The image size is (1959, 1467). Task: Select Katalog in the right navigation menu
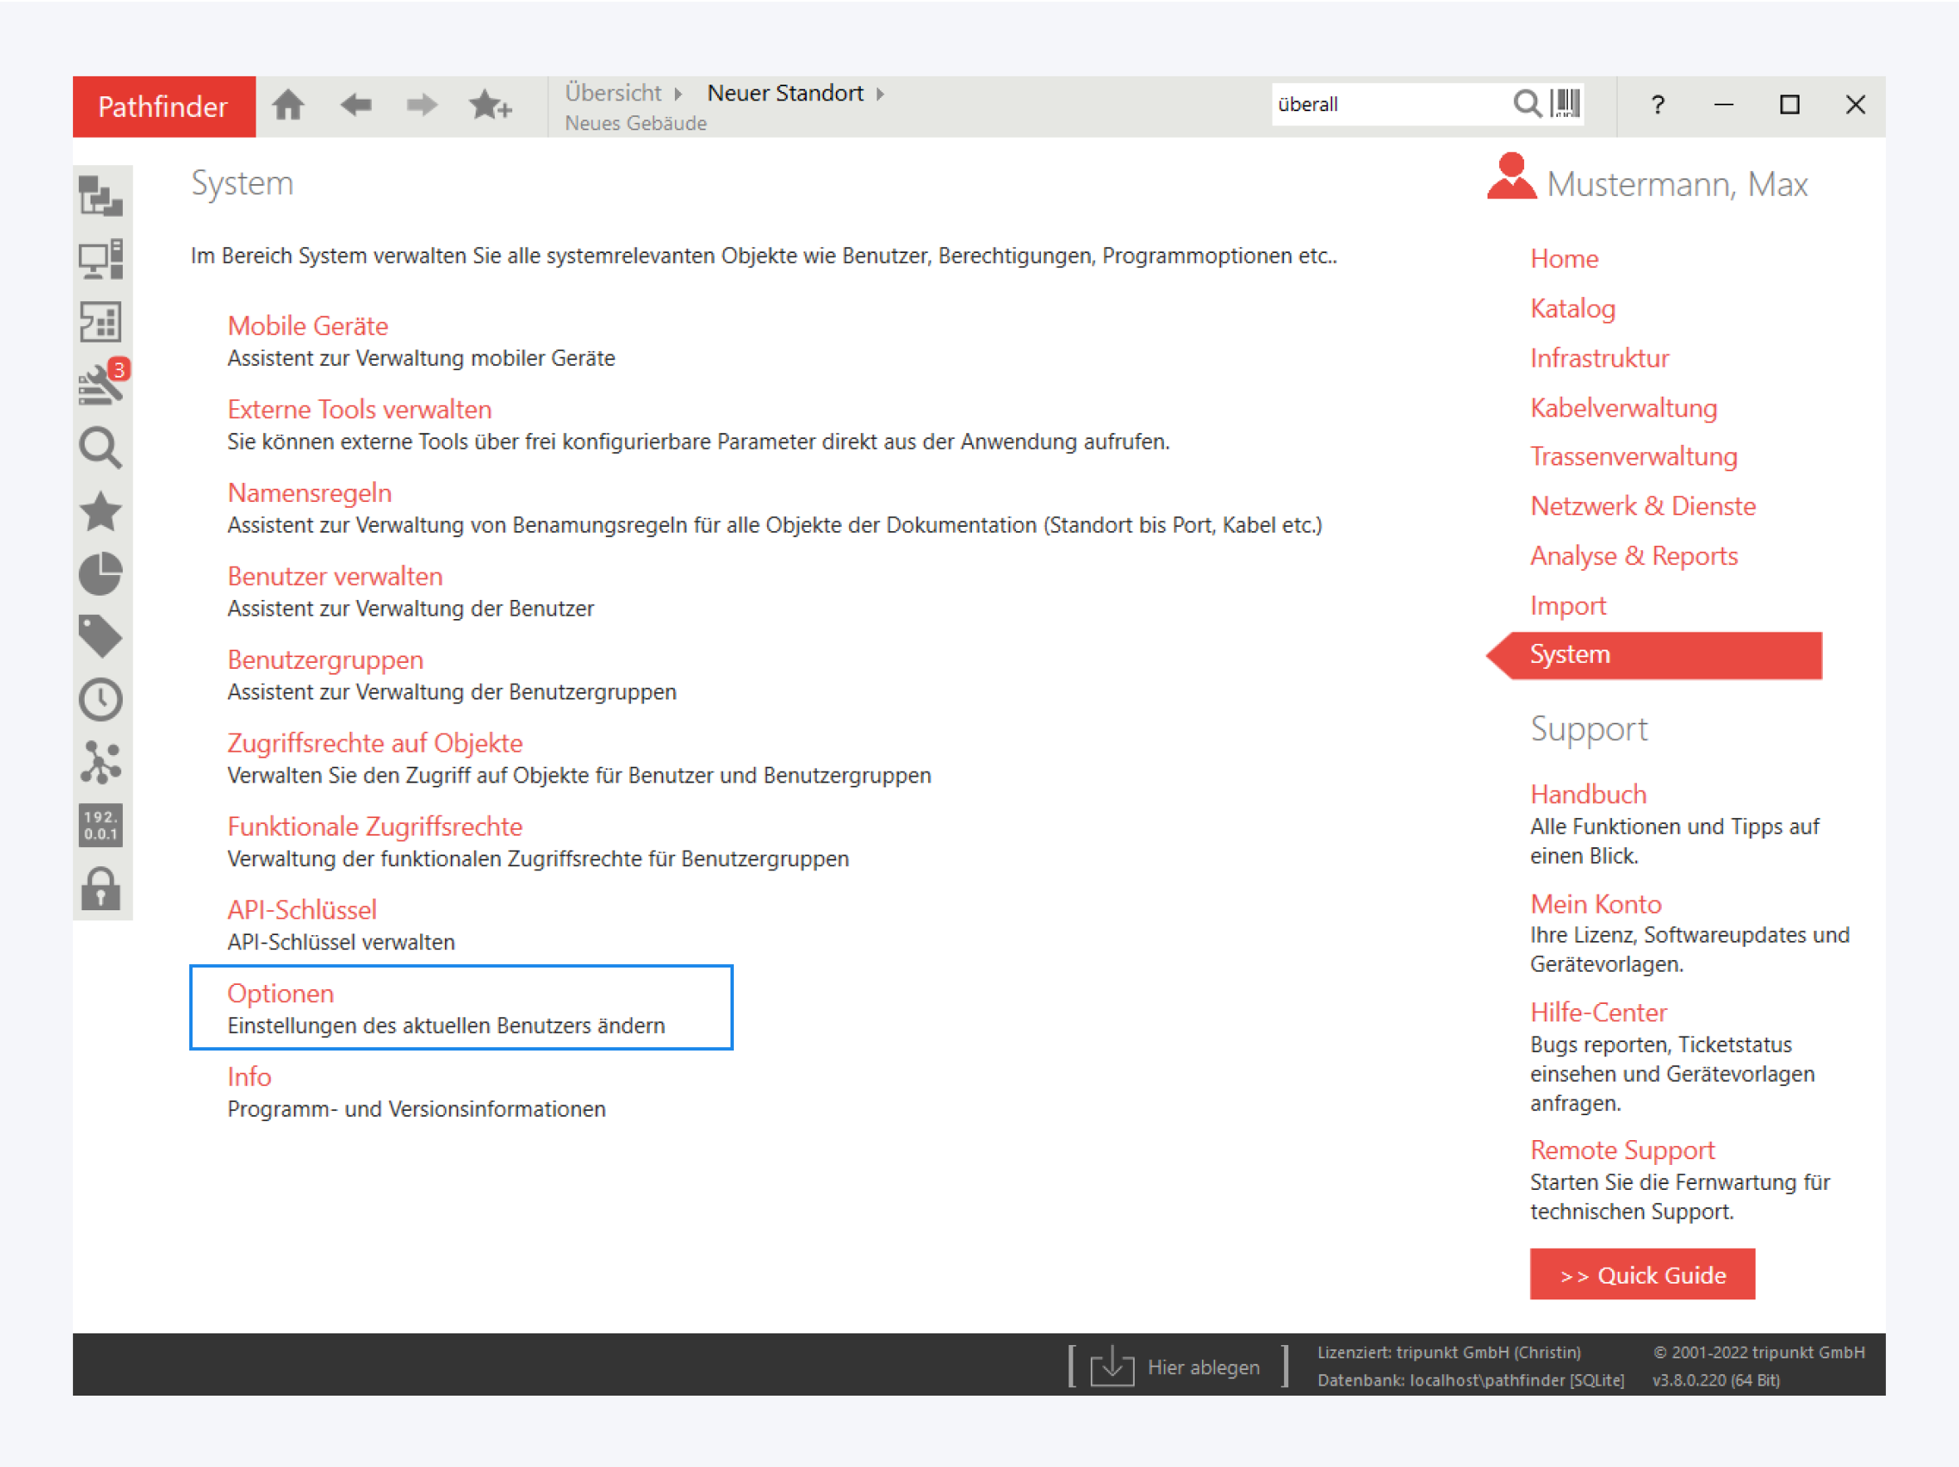pos(1572,308)
